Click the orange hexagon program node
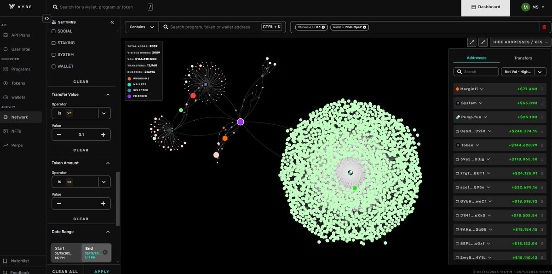The width and height of the screenshot is (552, 274). 225,138
